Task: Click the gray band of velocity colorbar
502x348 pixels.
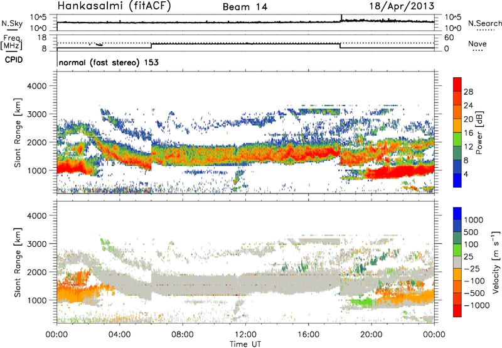Action: [x=457, y=263]
